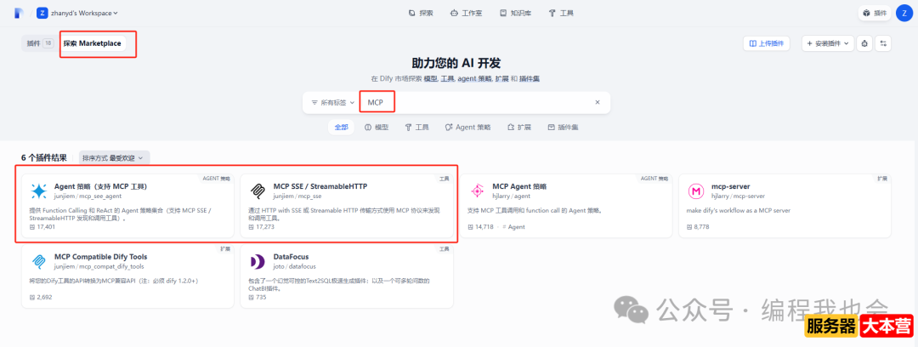Filter by Agent 策略 category tab
Image resolution: width=918 pixels, height=347 pixels.
coord(467,128)
